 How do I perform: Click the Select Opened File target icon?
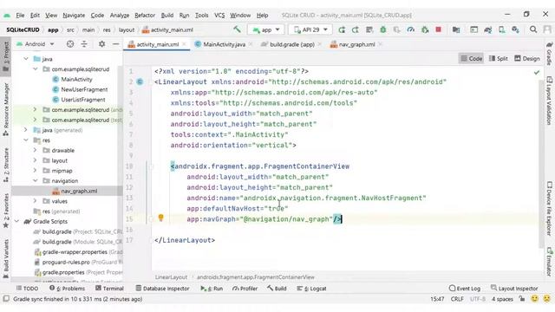70,44
